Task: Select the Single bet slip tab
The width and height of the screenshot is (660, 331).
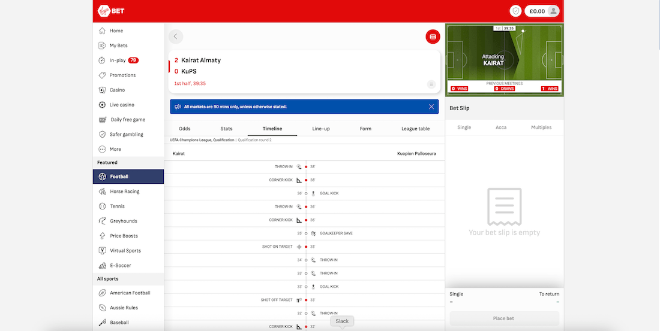Action: point(464,127)
